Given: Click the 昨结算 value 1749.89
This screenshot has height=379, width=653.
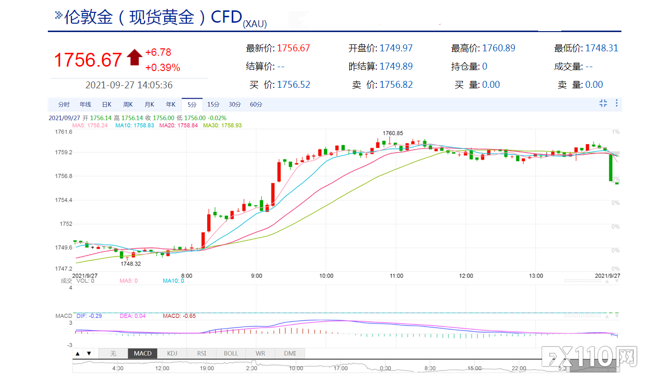Looking at the screenshot, I should [x=396, y=67].
